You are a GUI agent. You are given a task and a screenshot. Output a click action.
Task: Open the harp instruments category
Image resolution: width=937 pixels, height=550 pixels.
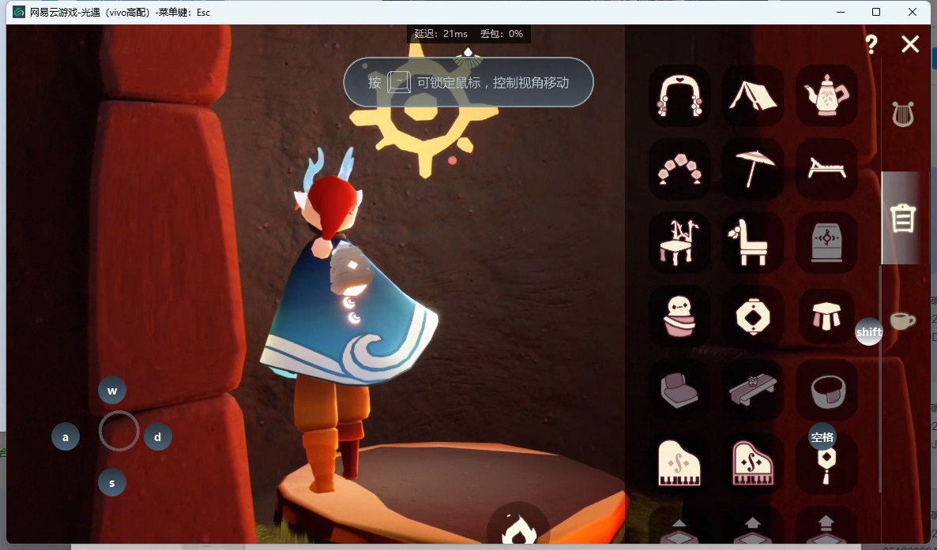[903, 114]
